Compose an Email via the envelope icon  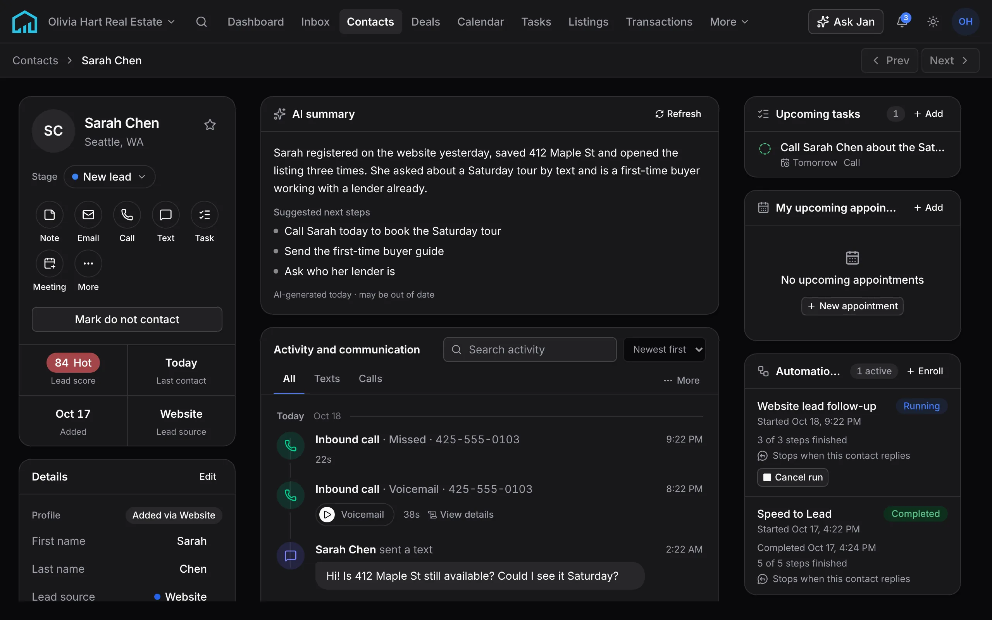[88, 215]
